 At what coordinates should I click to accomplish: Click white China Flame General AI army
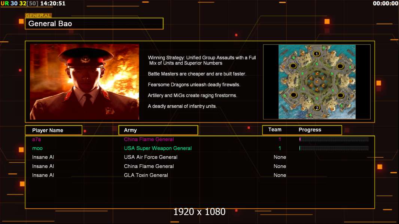coord(149,166)
